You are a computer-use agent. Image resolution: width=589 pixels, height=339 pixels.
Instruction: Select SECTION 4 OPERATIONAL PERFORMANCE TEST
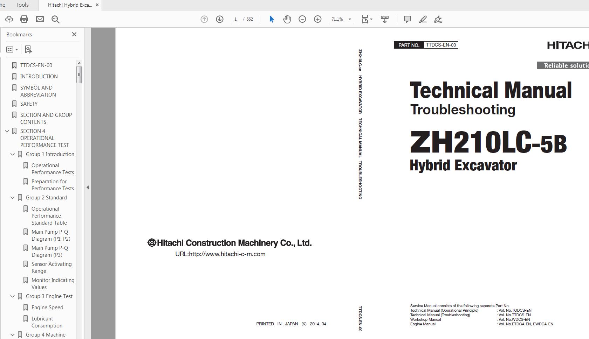[x=44, y=138]
